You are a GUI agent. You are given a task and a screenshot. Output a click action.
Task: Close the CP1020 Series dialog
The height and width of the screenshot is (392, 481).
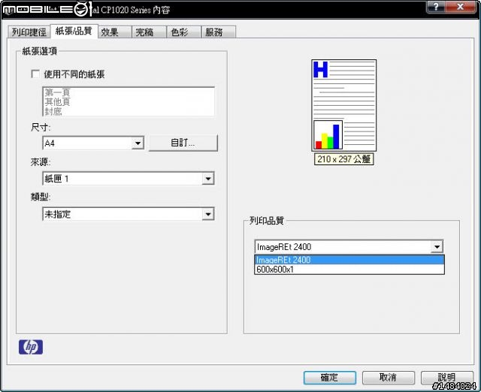click(x=461, y=7)
